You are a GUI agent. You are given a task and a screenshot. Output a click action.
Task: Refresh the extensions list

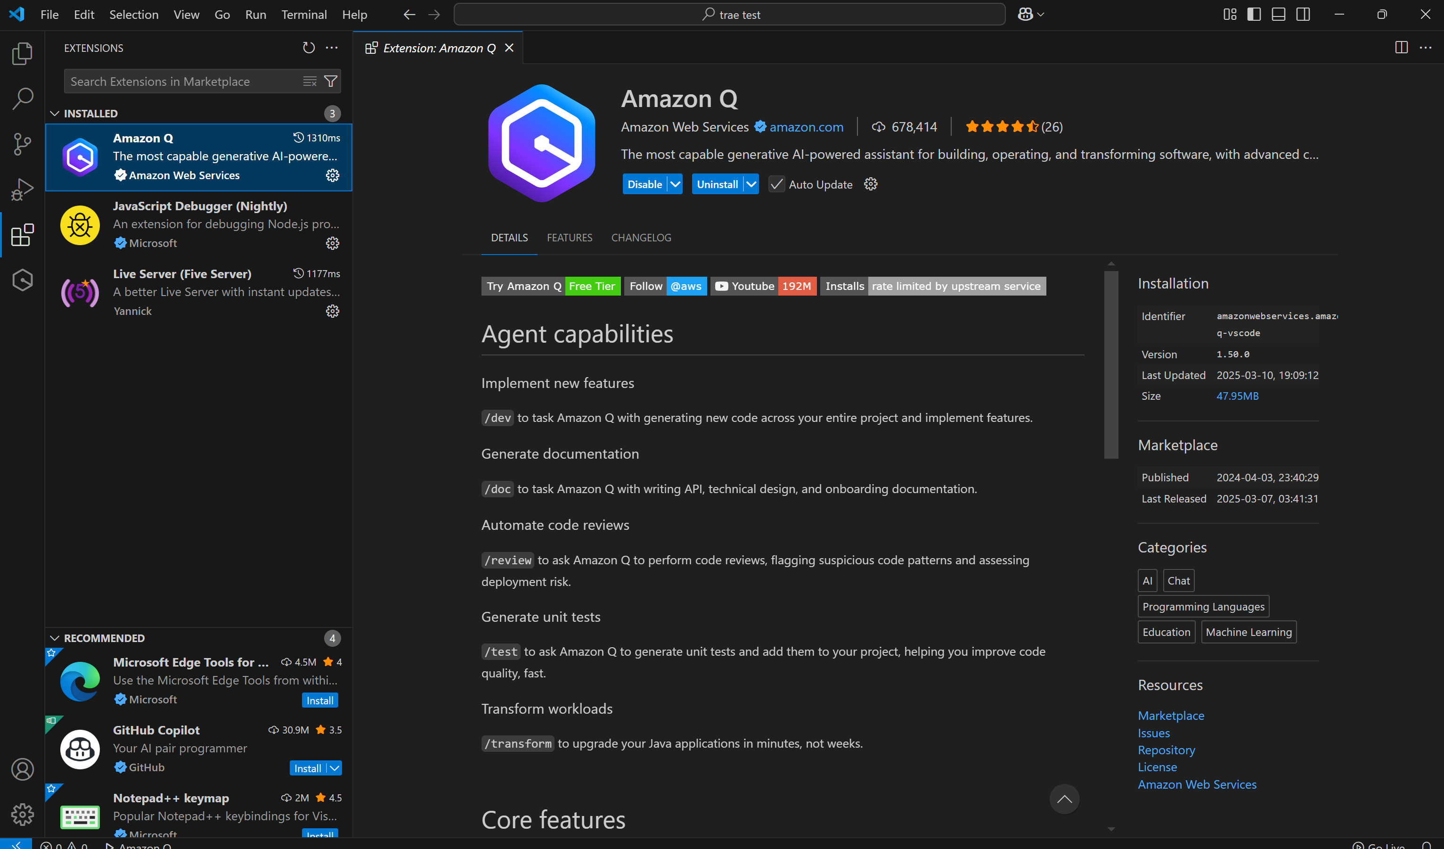click(309, 48)
